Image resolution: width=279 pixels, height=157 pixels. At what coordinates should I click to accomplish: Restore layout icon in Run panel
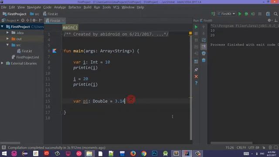point(196,61)
